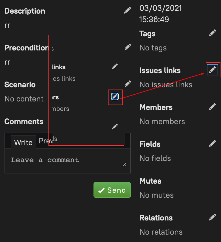This screenshot has width=221, height=242.
Task: Click the bottom pencil inside the magnified inset
Action: pyautogui.click(x=115, y=126)
